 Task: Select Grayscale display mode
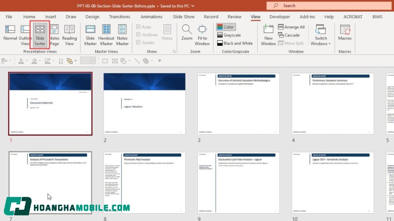[229, 35]
